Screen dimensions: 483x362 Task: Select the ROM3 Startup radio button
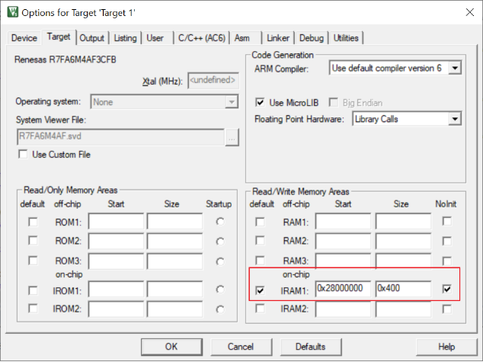click(x=220, y=262)
